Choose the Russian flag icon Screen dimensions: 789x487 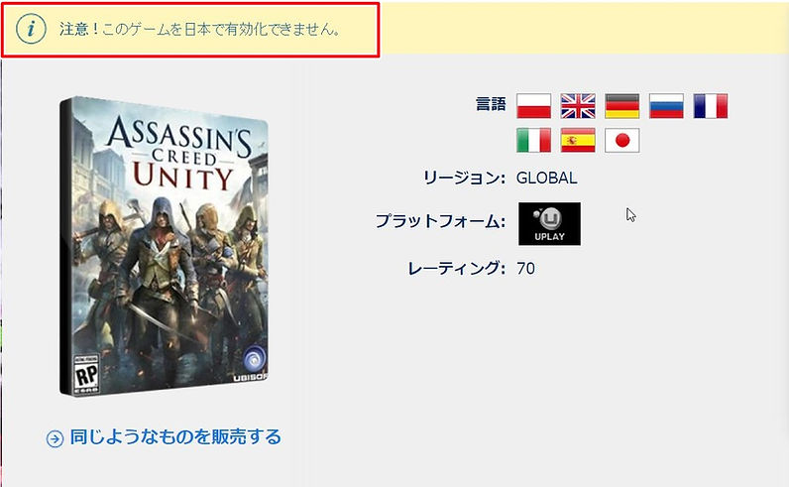click(666, 106)
